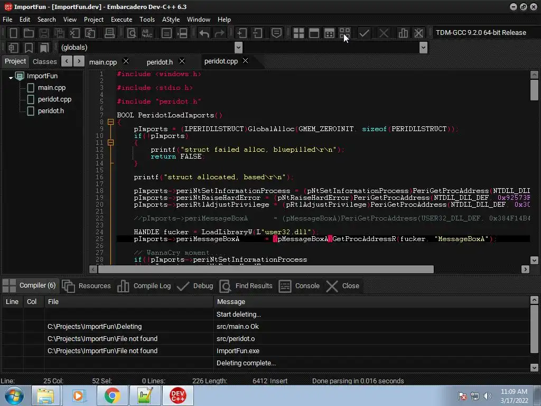Switch to the peridot.h editor tab
This screenshot has height=406, width=541.
tap(160, 62)
